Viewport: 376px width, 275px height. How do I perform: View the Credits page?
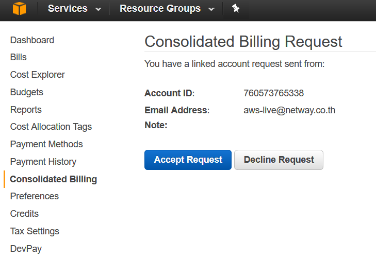pos(24,214)
